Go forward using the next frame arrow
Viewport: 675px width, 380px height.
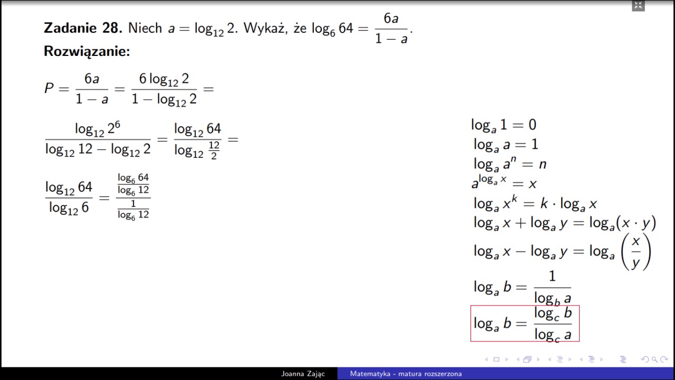coord(538,359)
